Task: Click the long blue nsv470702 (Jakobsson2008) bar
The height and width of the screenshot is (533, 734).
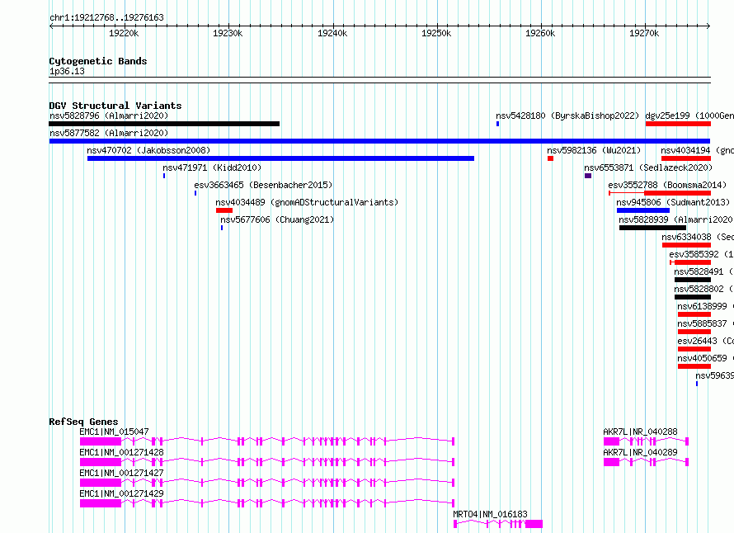Action: (x=280, y=158)
